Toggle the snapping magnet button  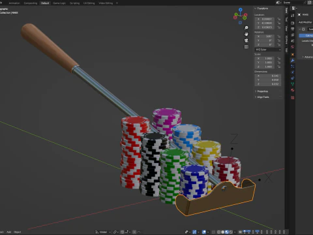click(123, 232)
